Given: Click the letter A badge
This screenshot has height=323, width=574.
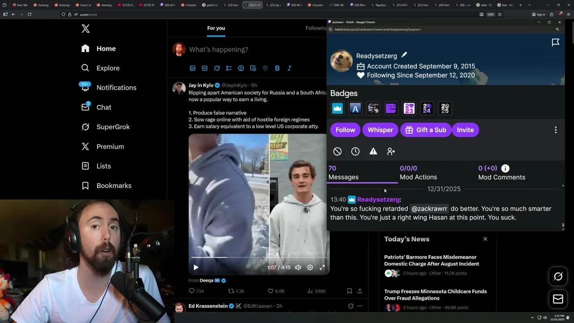Looking at the screenshot, I should pyautogui.click(x=355, y=108).
